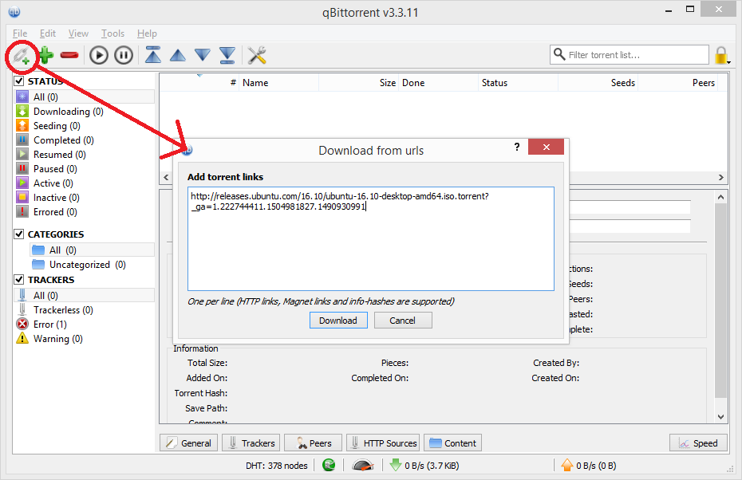Open the View menu
Viewport: 742px width, 480px height.
pos(78,33)
